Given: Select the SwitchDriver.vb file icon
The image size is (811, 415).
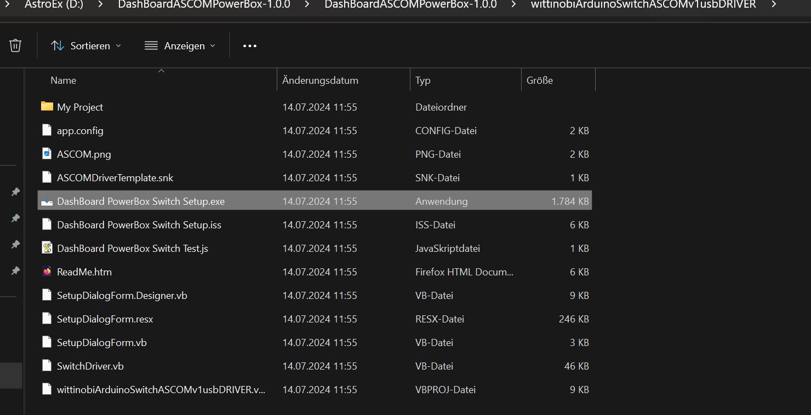Looking at the screenshot, I should pyautogui.click(x=47, y=366).
